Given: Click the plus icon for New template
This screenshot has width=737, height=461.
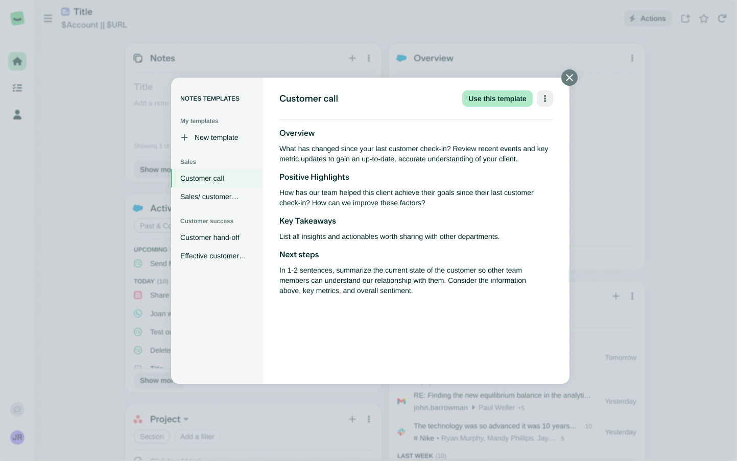Looking at the screenshot, I should pos(184,137).
